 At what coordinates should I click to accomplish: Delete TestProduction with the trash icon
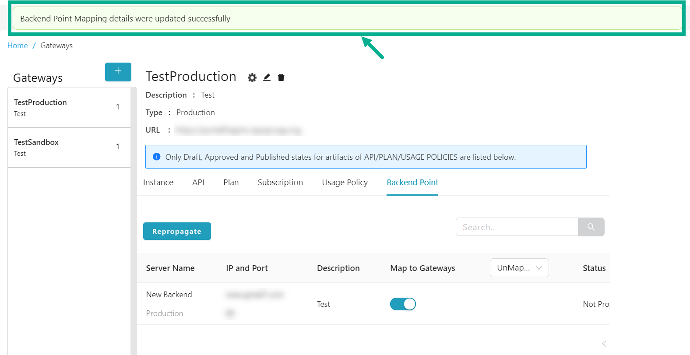tap(281, 77)
